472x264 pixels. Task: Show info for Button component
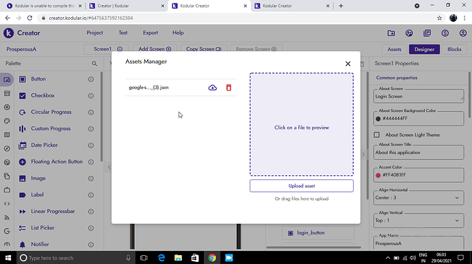click(x=90, y=79)
